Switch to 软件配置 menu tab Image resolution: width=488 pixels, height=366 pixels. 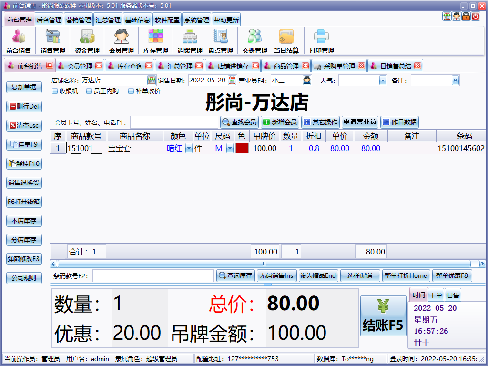(x=167, y=20)
